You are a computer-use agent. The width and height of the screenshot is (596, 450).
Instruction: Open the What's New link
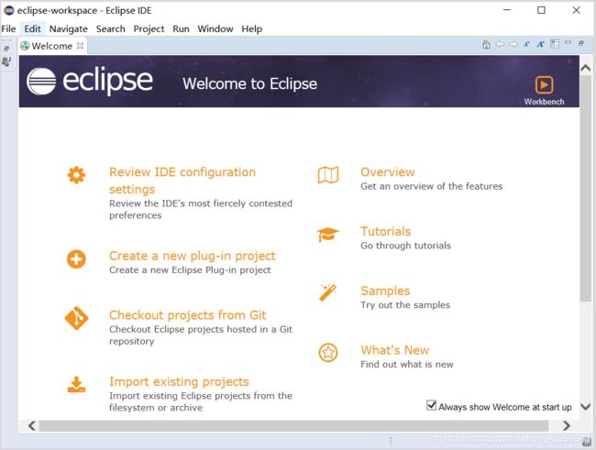(x=395, y=350)
